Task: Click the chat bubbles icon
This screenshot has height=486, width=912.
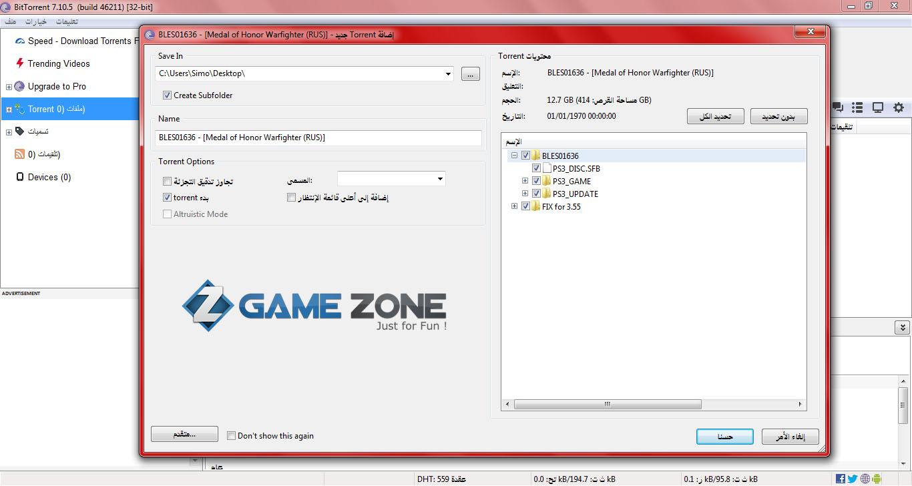Action: coord(837,107)
